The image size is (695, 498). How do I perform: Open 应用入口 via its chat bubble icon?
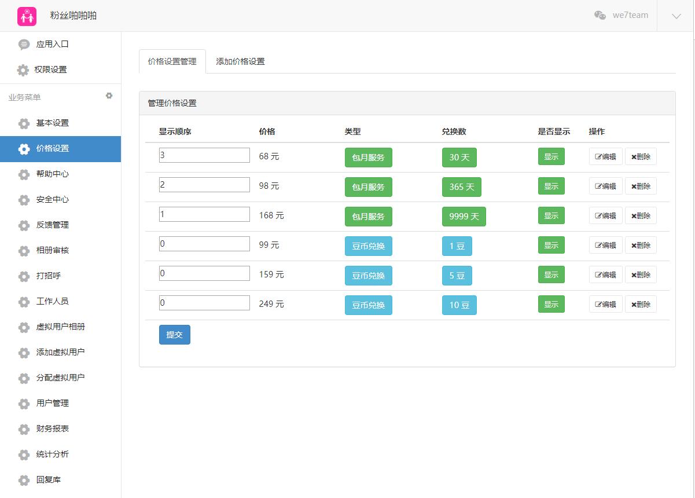24,45
